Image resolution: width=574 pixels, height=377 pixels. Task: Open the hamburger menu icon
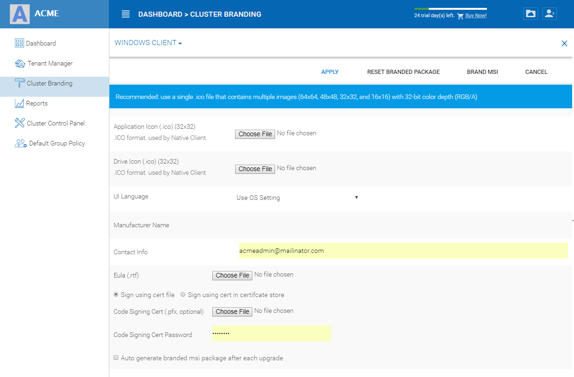point(126,14)
